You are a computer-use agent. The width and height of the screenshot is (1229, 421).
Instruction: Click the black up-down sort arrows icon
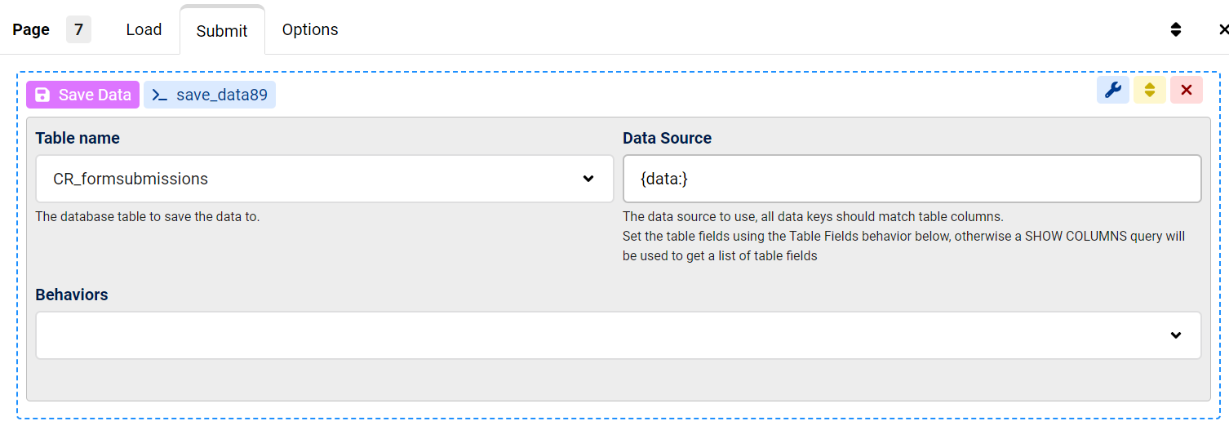coord(1175,29)
